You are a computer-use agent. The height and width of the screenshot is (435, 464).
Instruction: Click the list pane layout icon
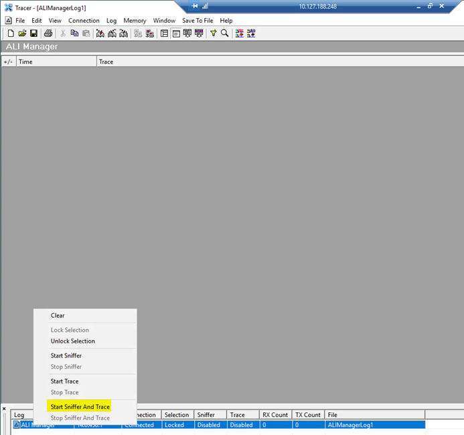(164, 33)
